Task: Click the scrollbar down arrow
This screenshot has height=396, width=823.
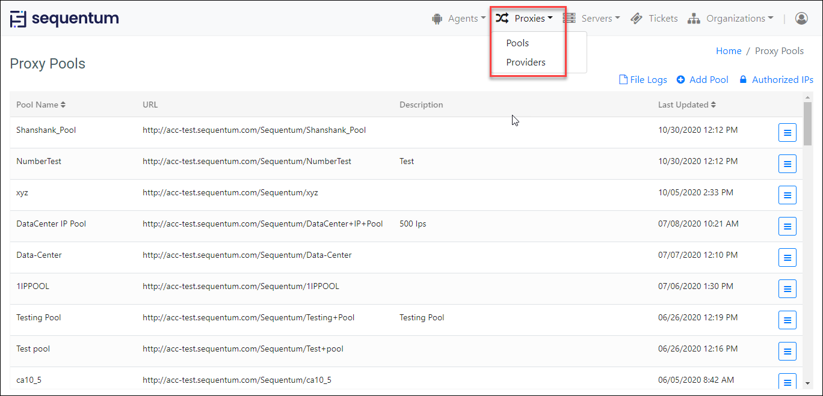Action: point(807,383)
